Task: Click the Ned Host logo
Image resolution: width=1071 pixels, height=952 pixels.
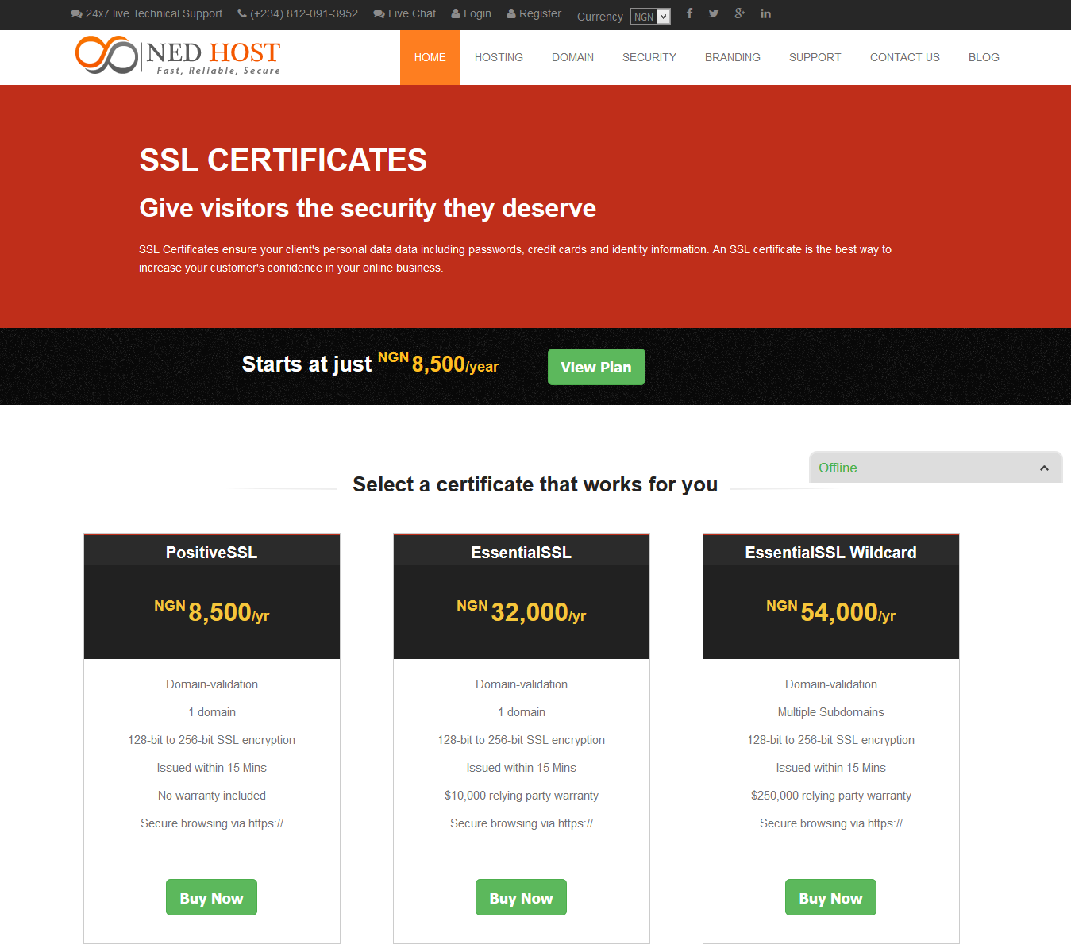Action: 178,56
